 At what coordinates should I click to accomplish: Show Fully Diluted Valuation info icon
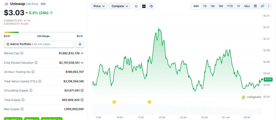point(36,63)
